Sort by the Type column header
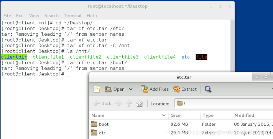The height and width of the screenshot is (139, 273). [216, 115]
